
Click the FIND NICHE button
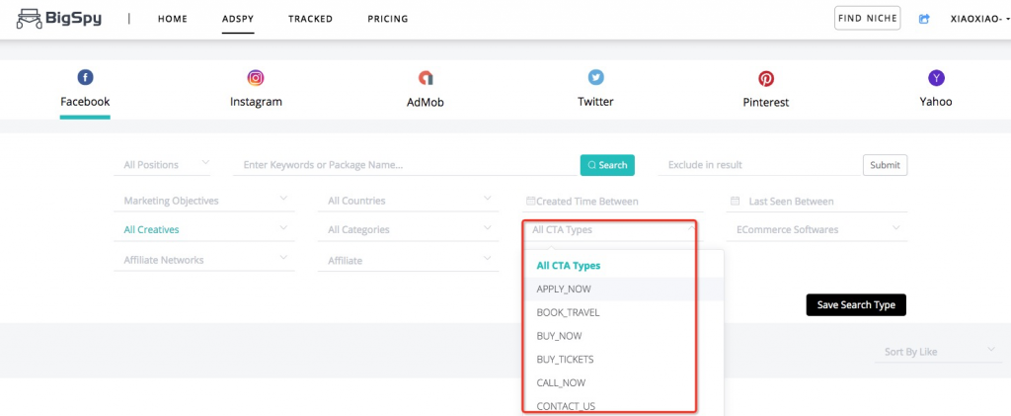click(867, 18)
